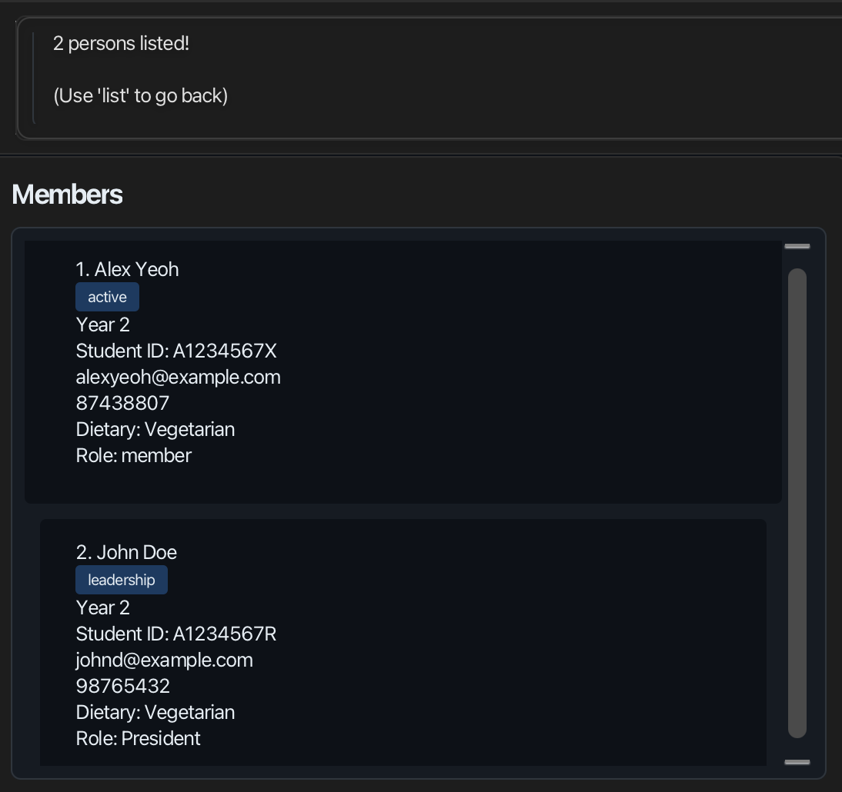842x792 pixels.
Task: Click the scroll up arrow in member list
Action: point(797,246)
